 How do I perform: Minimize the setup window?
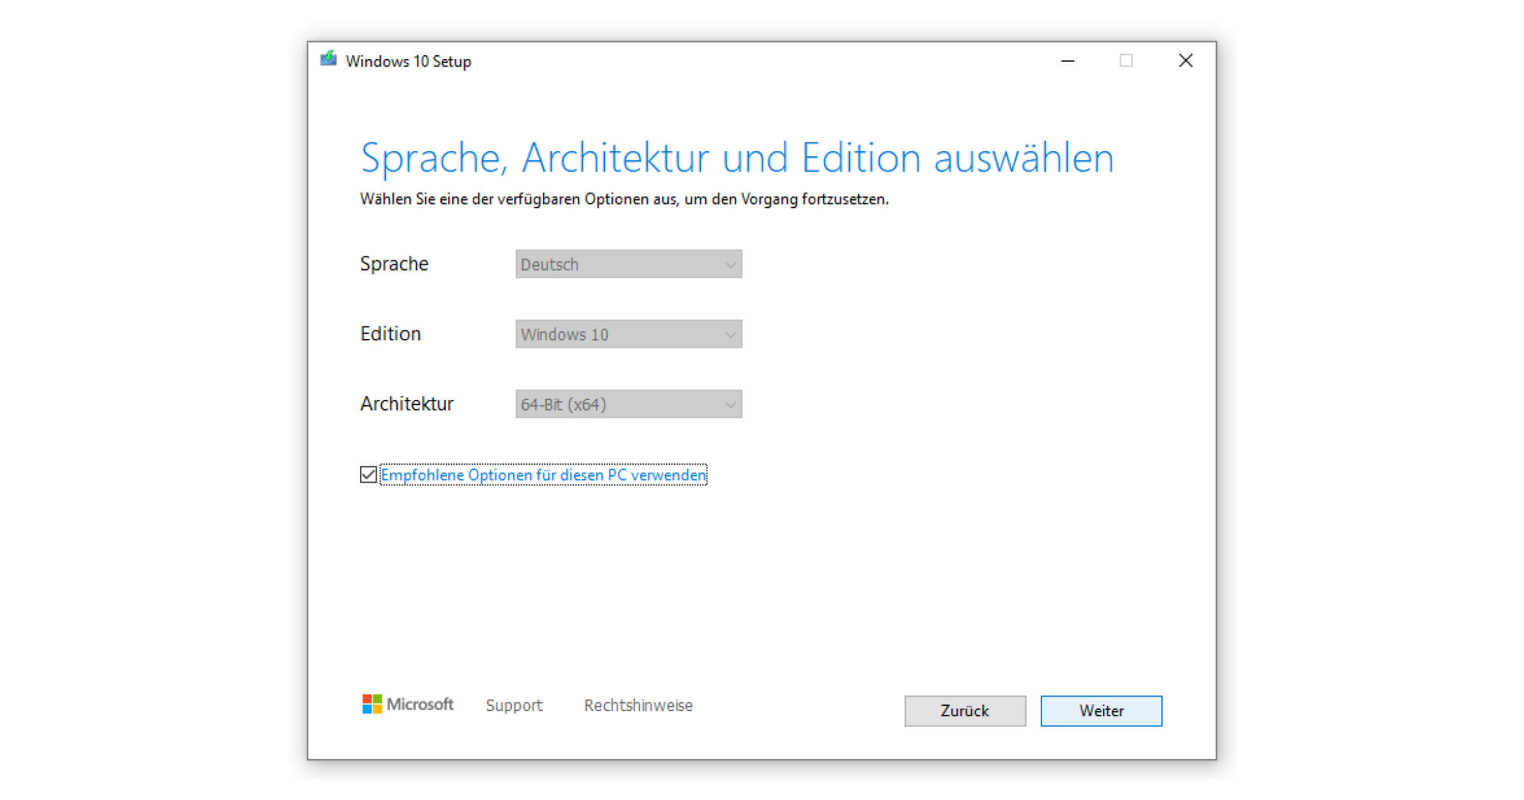click(1068, 61)
